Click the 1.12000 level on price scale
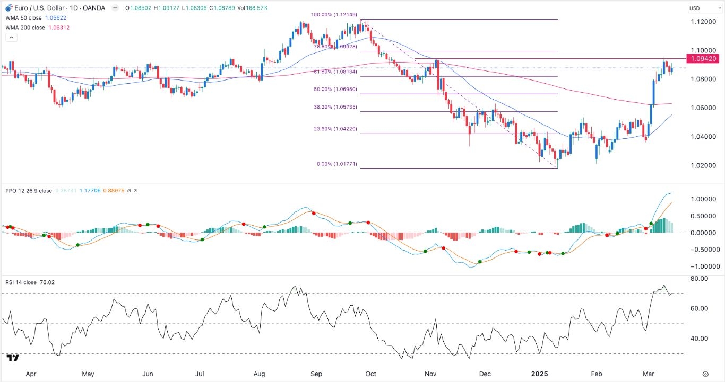 coord(701,22)
